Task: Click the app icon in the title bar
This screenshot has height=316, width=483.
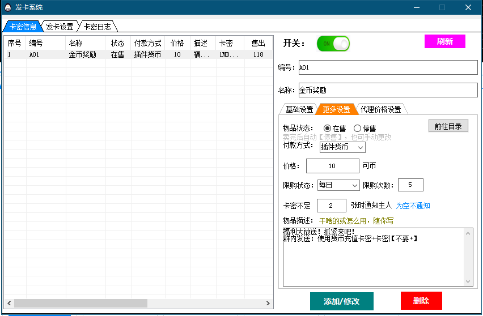Action: point(7,7)
